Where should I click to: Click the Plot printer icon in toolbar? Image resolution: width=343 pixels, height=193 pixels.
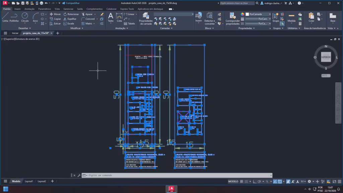coord(41,3)
